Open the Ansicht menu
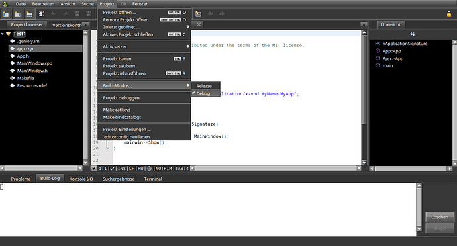The width and height of the screenshot is (457, 246). coord(68,4)
